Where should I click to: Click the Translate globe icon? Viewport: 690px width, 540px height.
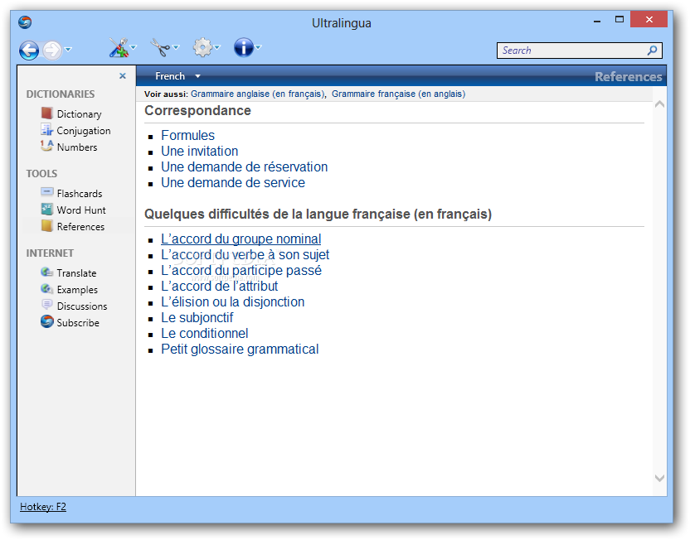[46, 272]
